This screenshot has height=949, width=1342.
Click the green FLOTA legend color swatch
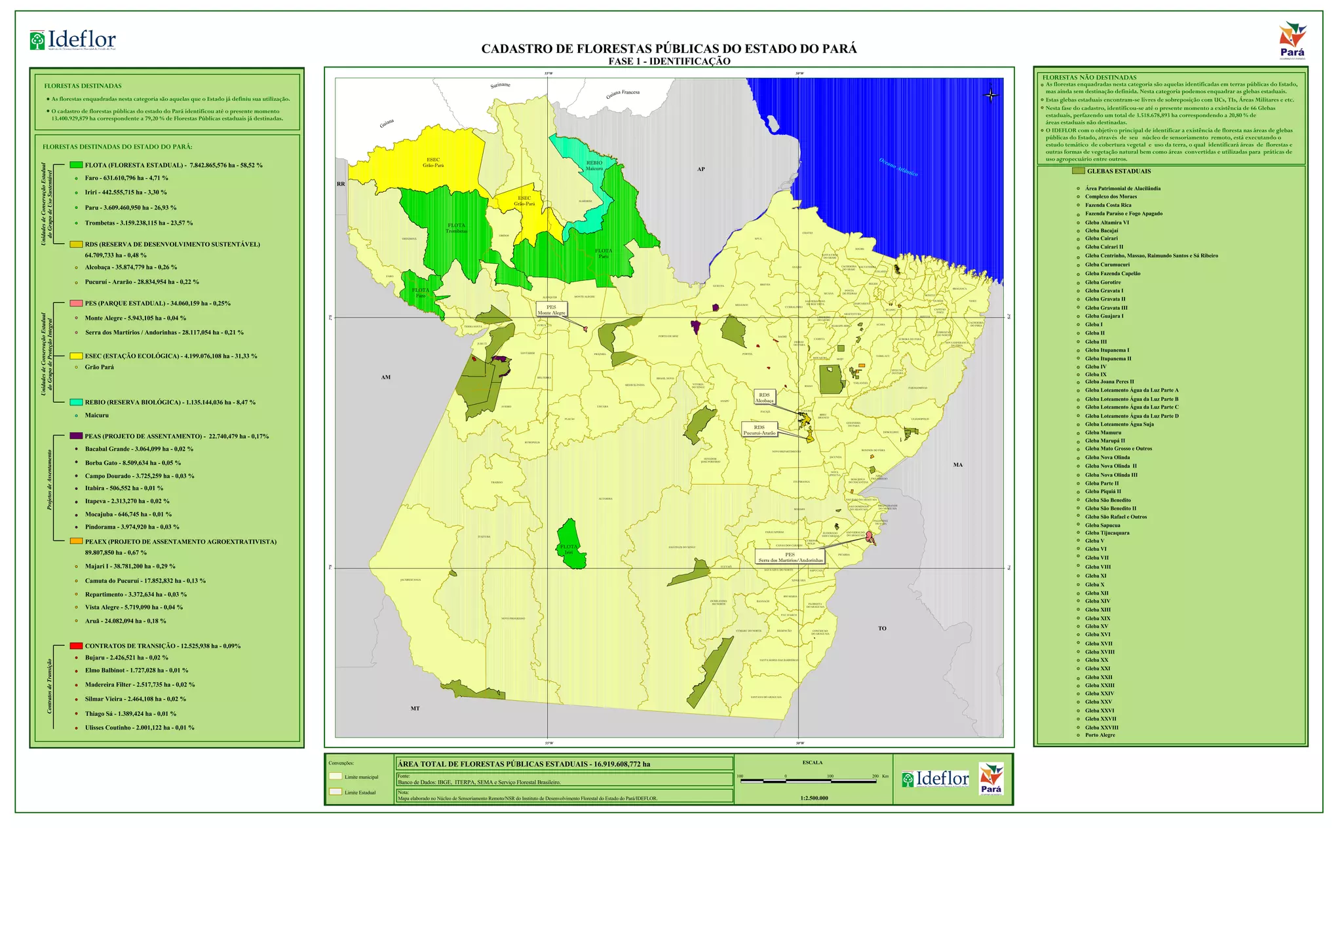point(76,165)
